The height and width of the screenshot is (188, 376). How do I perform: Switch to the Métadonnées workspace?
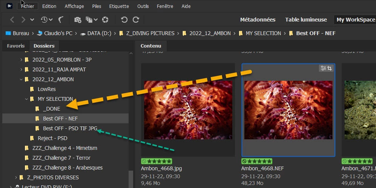258,20
